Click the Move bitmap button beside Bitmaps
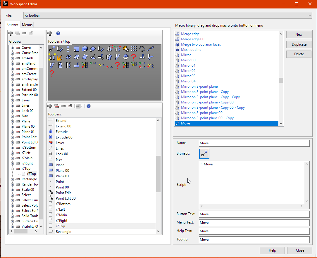317x258 pixels. pos(204,154)
